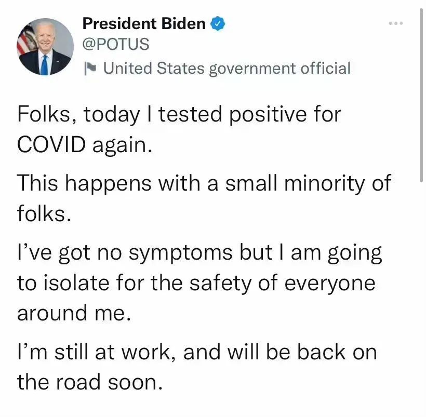Screen dimensions: 426x417
Task: Click the word "COVID" in the tweet
Action: tap(51, 144)
